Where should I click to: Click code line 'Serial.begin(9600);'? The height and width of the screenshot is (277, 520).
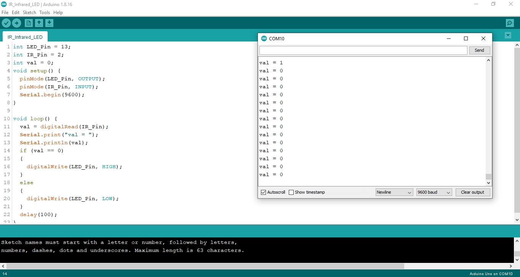52,95
